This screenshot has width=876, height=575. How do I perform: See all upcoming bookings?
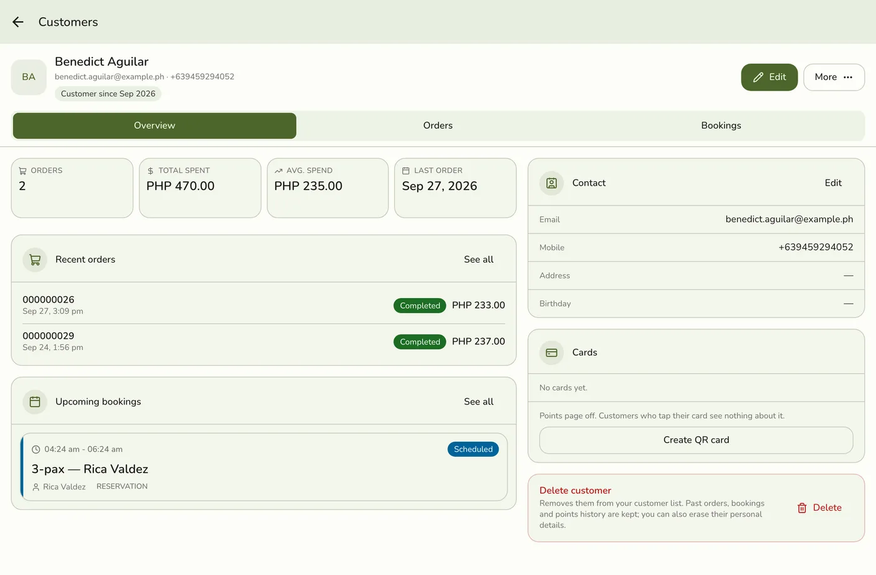[x=479, y=402]
